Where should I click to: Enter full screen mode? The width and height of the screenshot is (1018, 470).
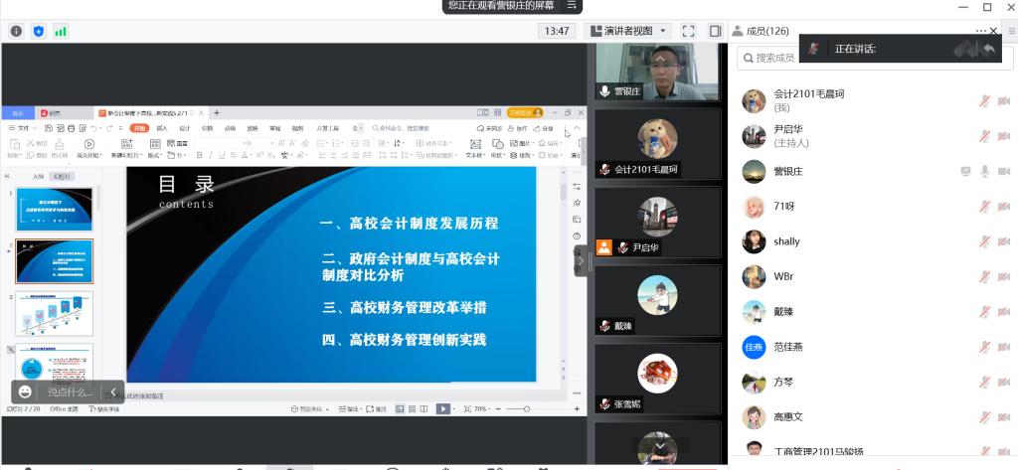pos(689,31)
